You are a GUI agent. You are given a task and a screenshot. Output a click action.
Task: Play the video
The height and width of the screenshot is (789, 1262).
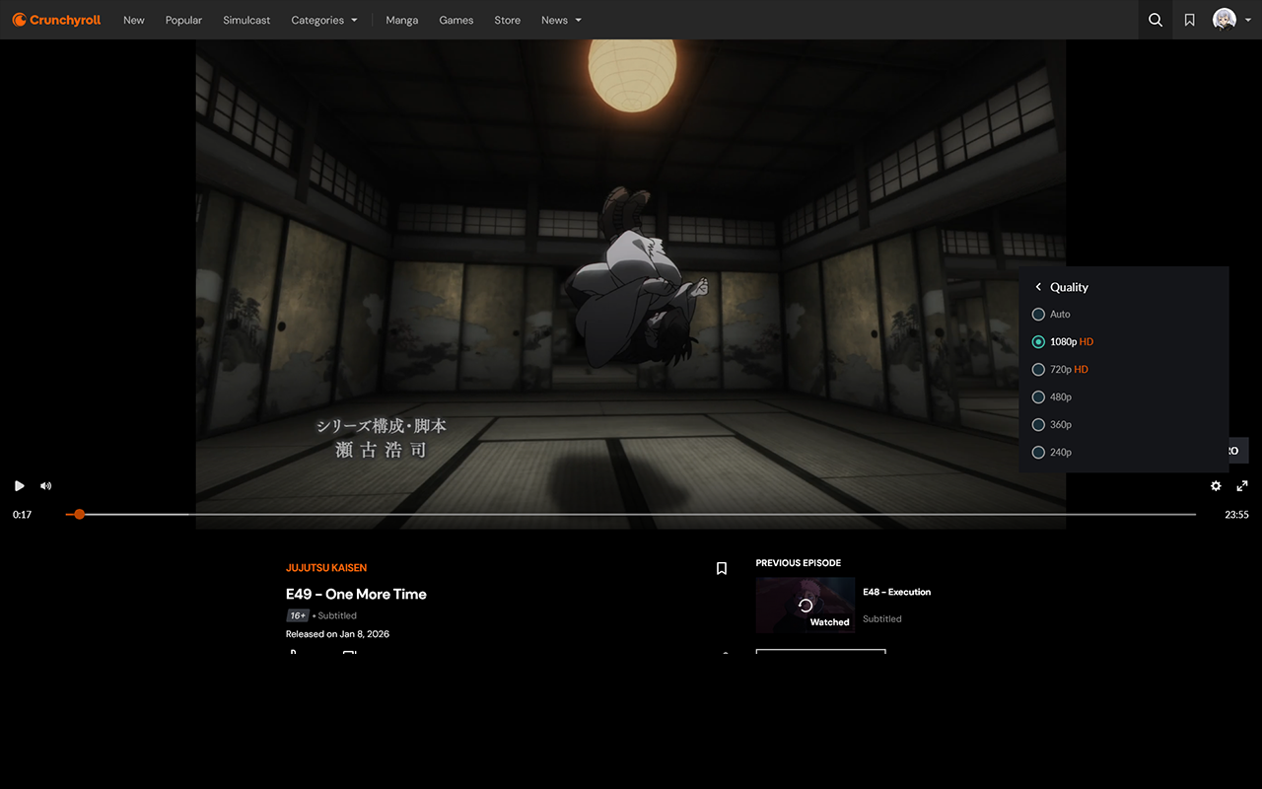(x=20, y=485)
